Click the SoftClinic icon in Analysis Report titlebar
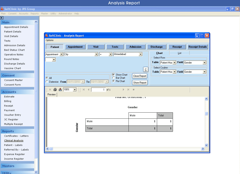The image size is (240, 174). click(46, 35)
